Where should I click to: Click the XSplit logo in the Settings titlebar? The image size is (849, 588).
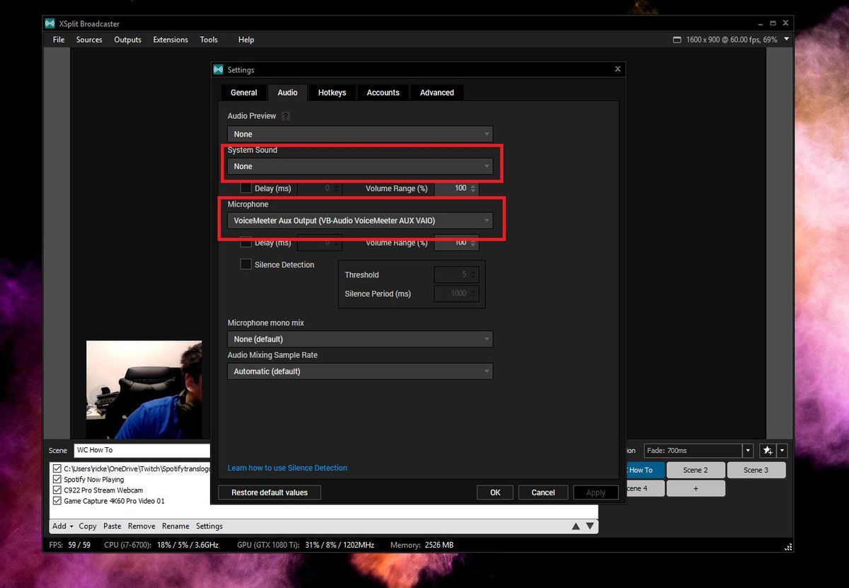218,69
